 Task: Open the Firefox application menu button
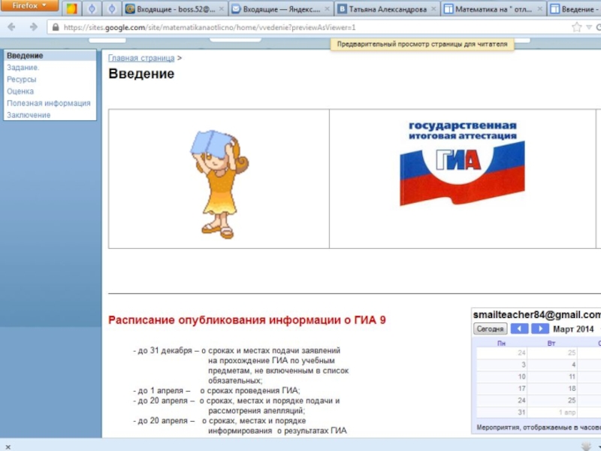tap(29, 5)
